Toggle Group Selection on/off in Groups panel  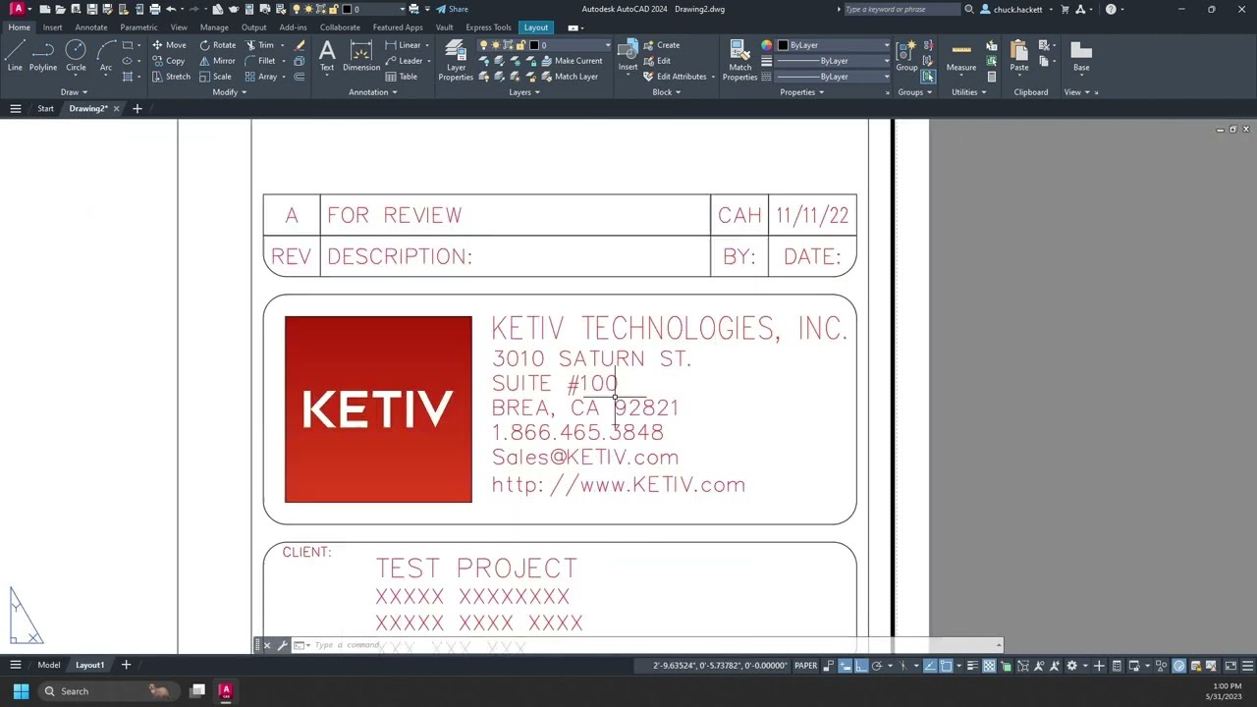coord(928,77)
